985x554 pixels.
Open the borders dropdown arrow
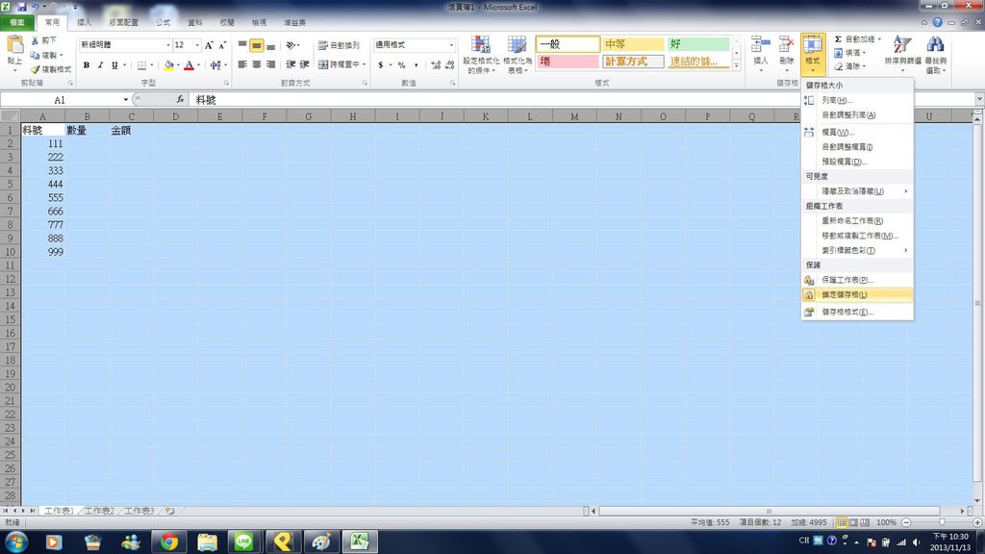[151, 64]
